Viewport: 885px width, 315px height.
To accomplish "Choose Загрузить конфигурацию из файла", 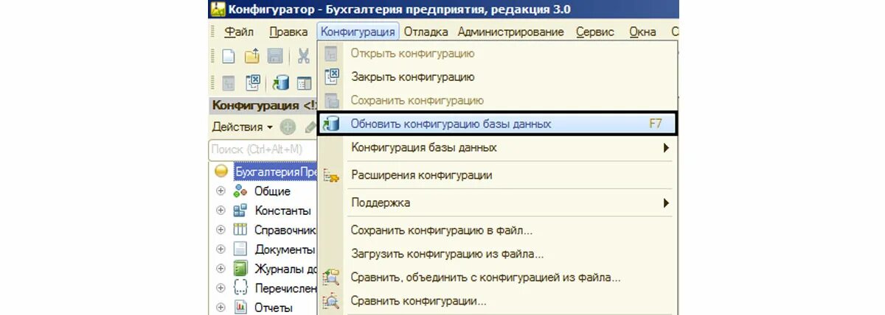I will point(498,254).
